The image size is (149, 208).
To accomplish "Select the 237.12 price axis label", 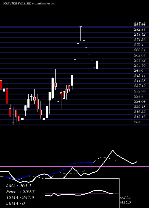I will (140, 86).
